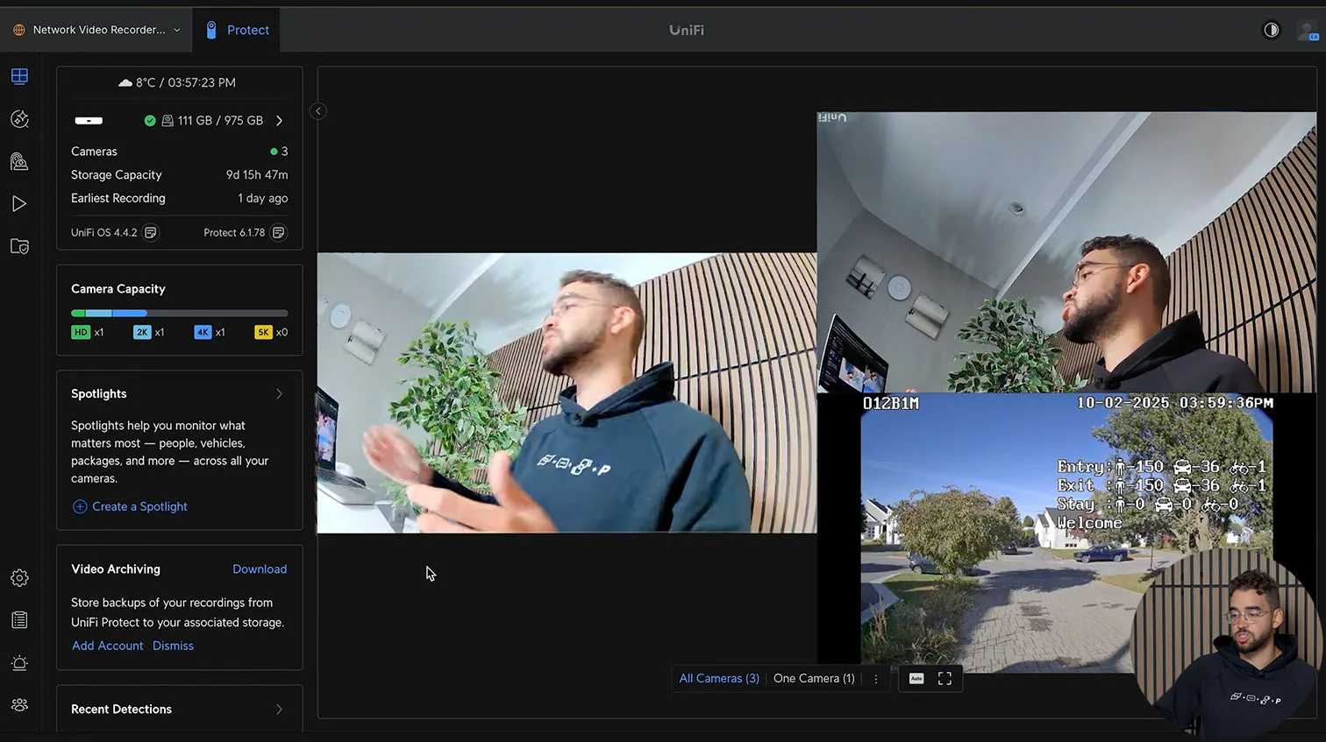Viewport: 1326px width, 742px height.
Task: Open the Network Video Recorder dropdown
Action: pyautogui.click(x=96, y=30)
